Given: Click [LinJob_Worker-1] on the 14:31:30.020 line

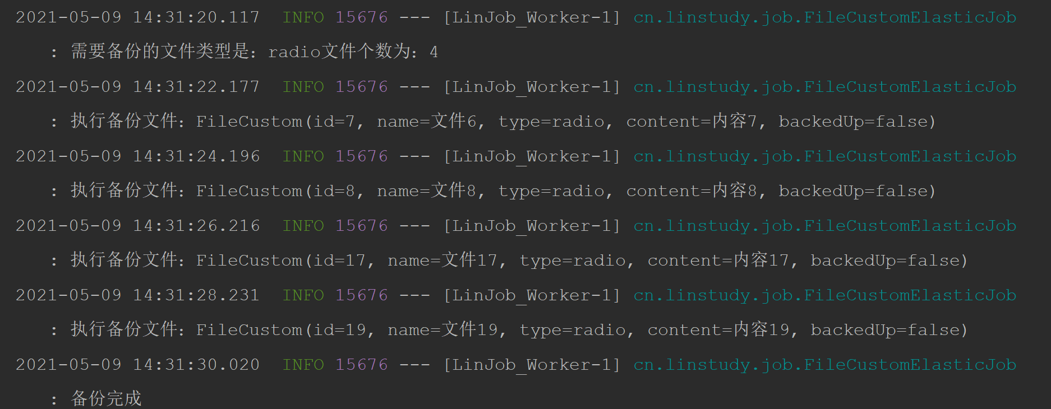Looking at the screenshot, I should click(x=532, y=365).
